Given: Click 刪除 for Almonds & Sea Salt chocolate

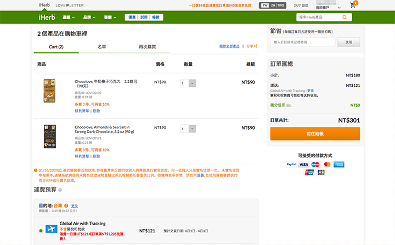Looking at the screenshot, I should click(x=96, y=156).
